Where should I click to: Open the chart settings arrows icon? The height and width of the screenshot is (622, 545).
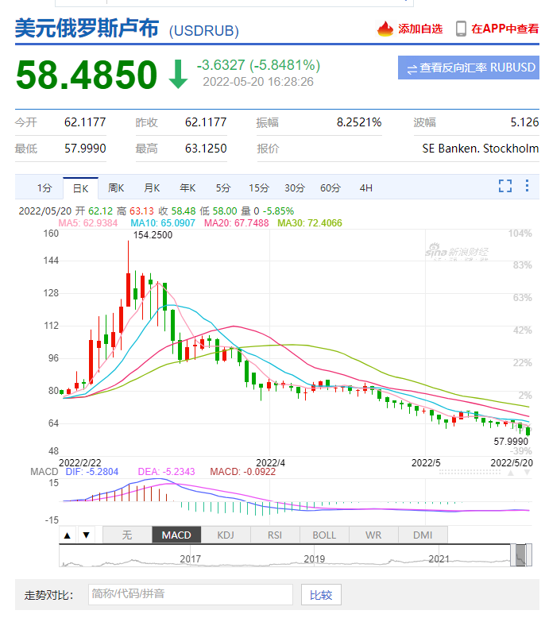pos(528,186)
